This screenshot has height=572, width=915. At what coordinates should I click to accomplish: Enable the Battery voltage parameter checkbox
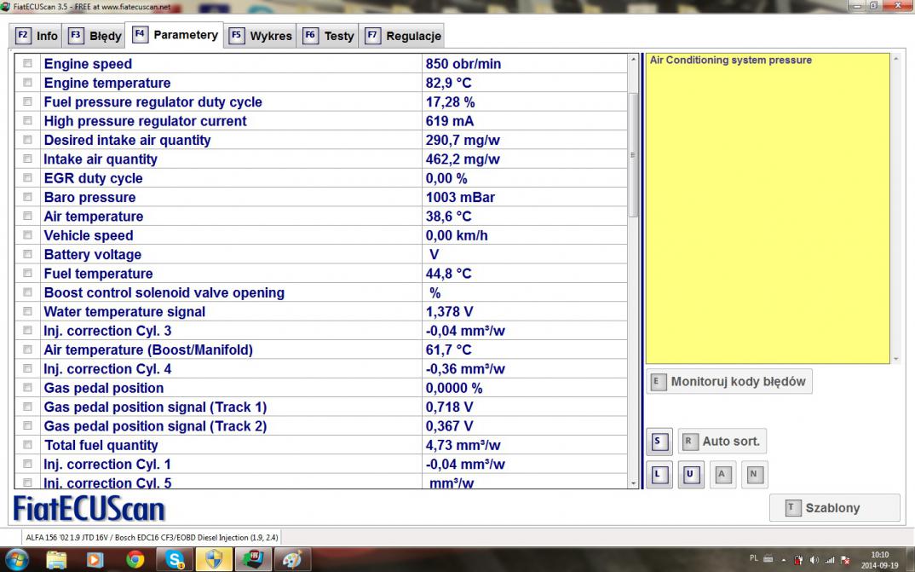(28, 255)
